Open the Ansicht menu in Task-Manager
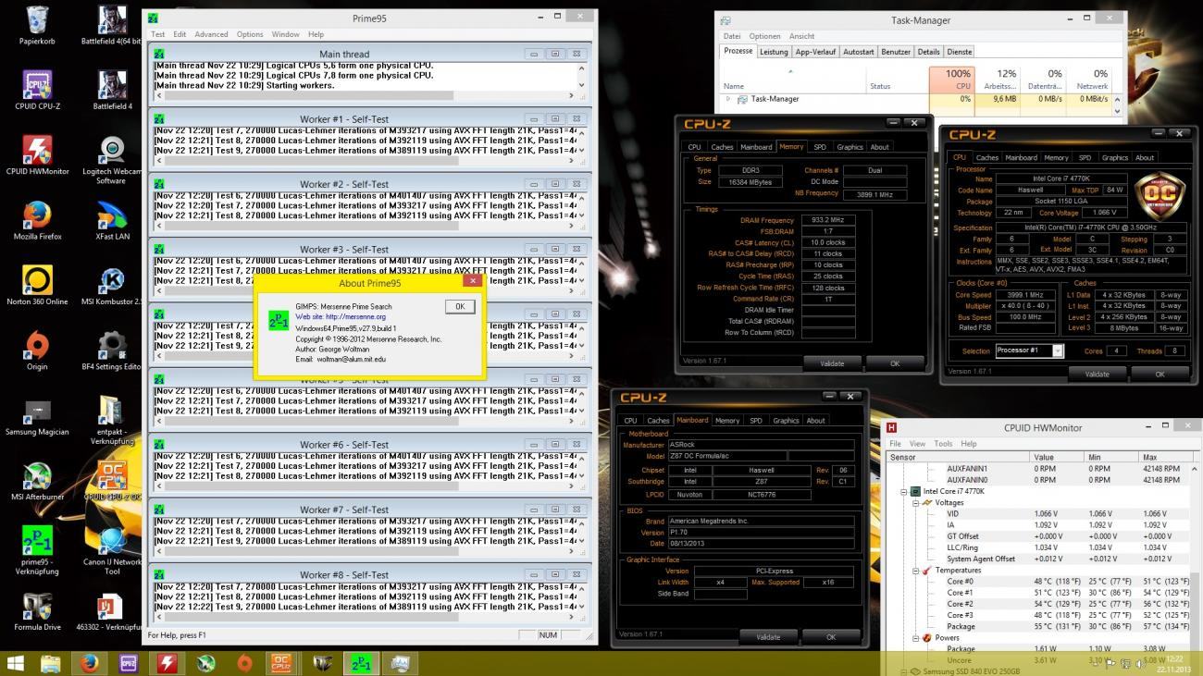Viewport: 1203px width, 676px height. [801, 36]
